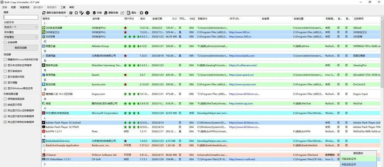The image size is (384, 167).
Task: Click the deselect-all empty box toolbar icon
Action: click(x=76, y=13)
